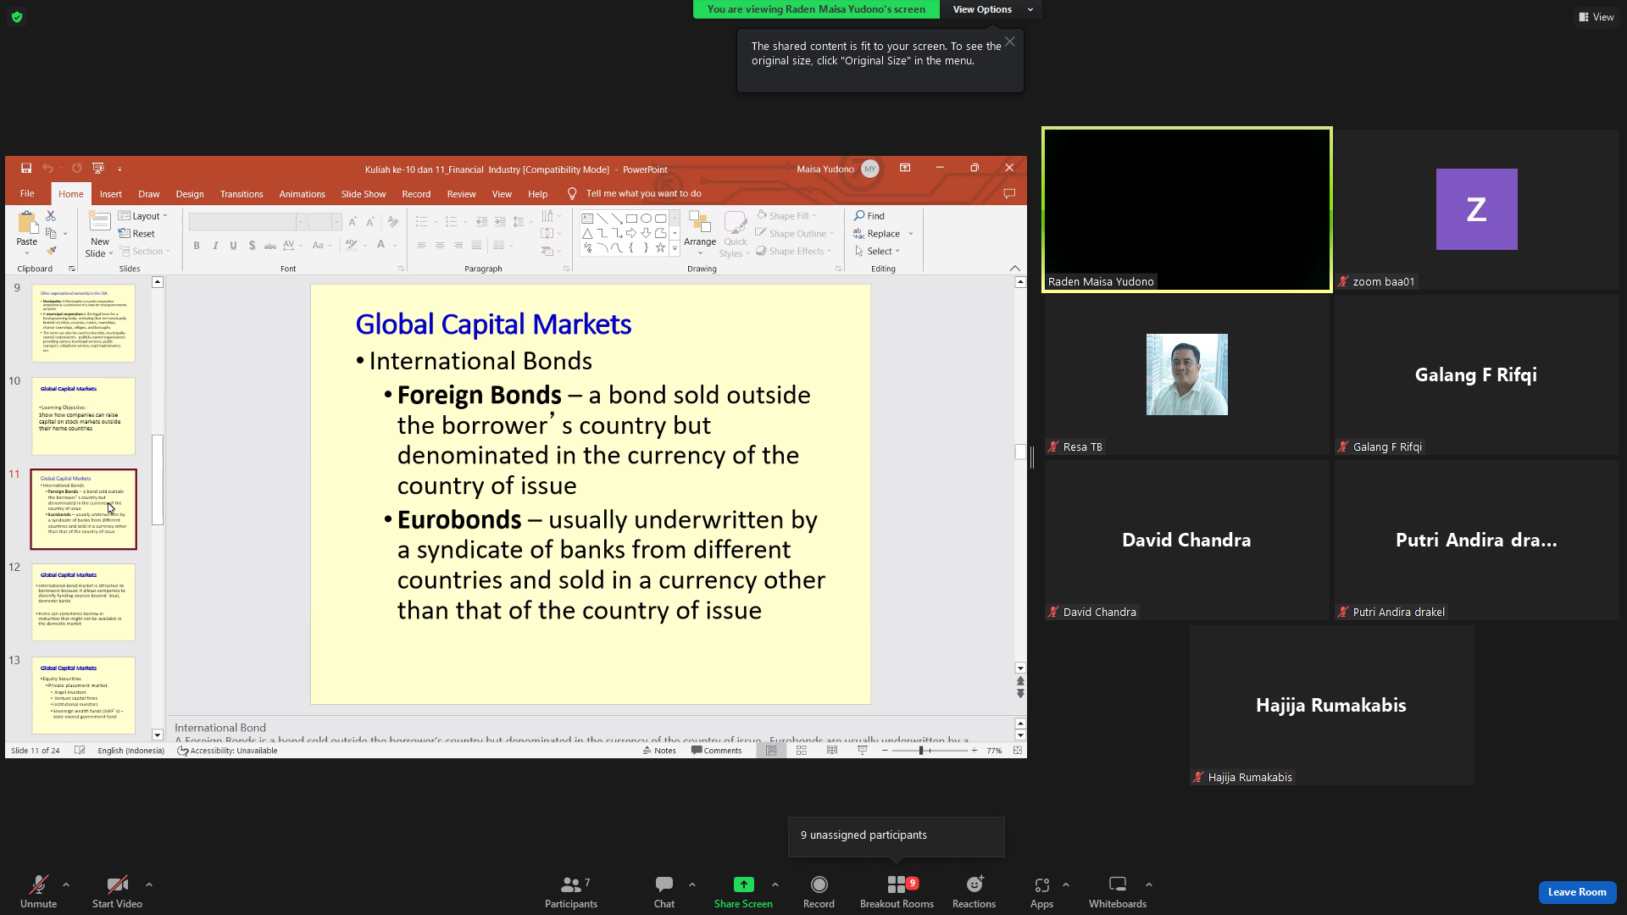1627x915 pixels.
Task: Expand share options arrow beside Share Screen
Action: pyautogui.click(x=775, y=884)
